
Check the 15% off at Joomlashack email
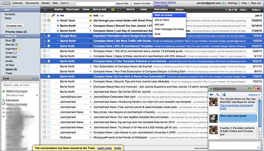(45, 51)
